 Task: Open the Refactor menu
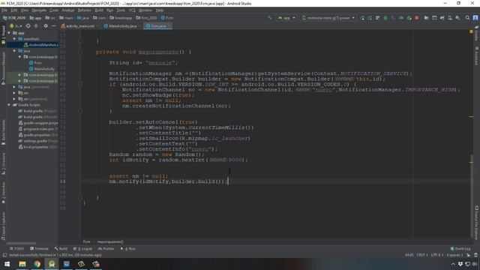click(x=85, y=10)
